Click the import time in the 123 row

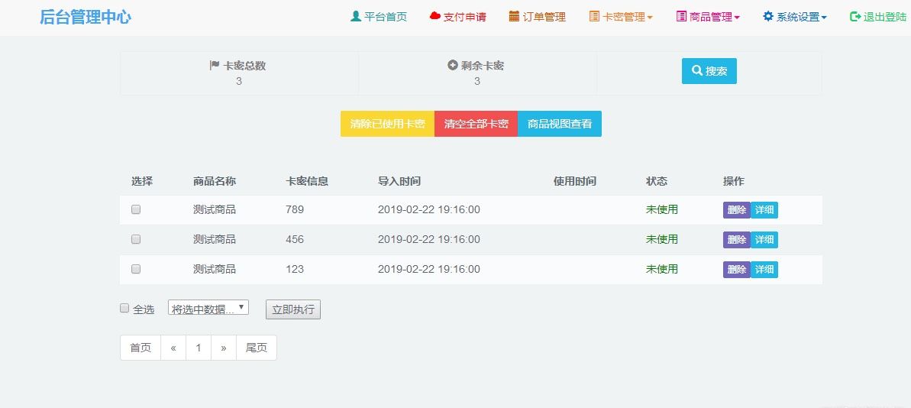point(429,270)
